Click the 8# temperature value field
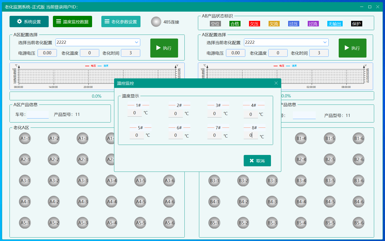The width and height of the screenshot is (385, 241). 251,135
